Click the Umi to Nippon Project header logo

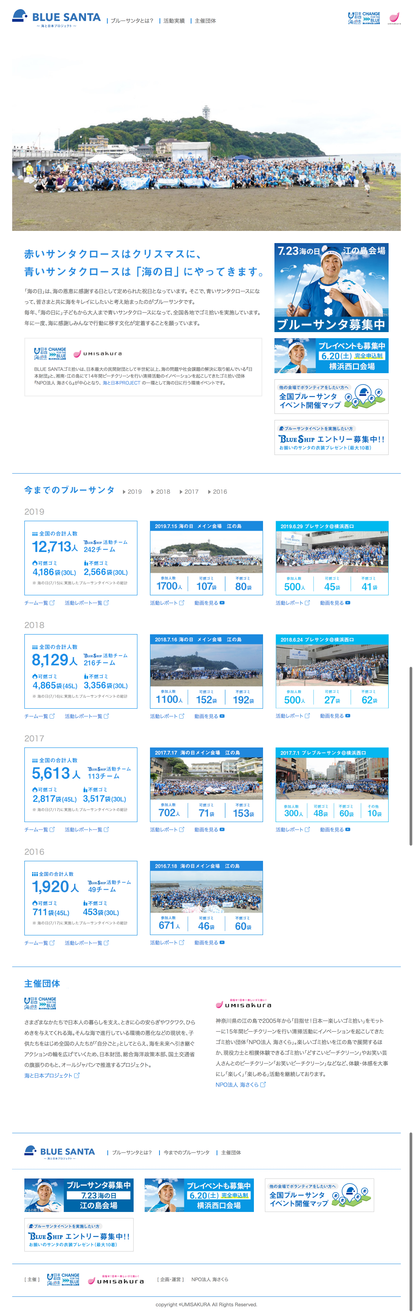click(364, 18)
